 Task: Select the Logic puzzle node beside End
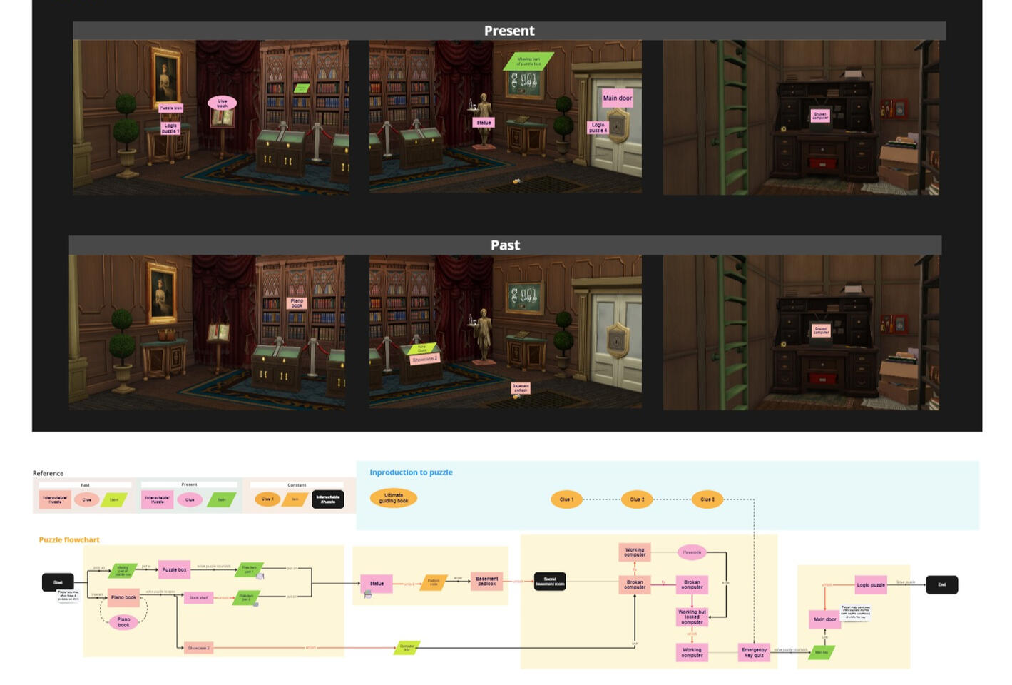pyautogui.click(x=870, y=584)
